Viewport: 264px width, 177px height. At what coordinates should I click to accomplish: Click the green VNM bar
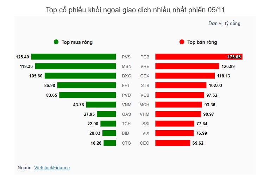pyautogui.click(x=101, y=105)
